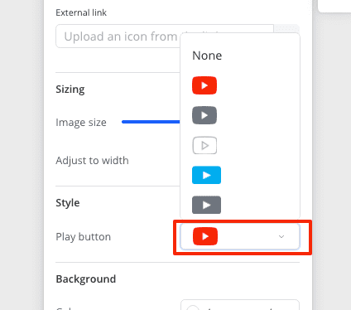Image resolution: width=351 pixels, height=310 pixels.
Task: Choose the white outlined play button icon
Action: (204, 145)
